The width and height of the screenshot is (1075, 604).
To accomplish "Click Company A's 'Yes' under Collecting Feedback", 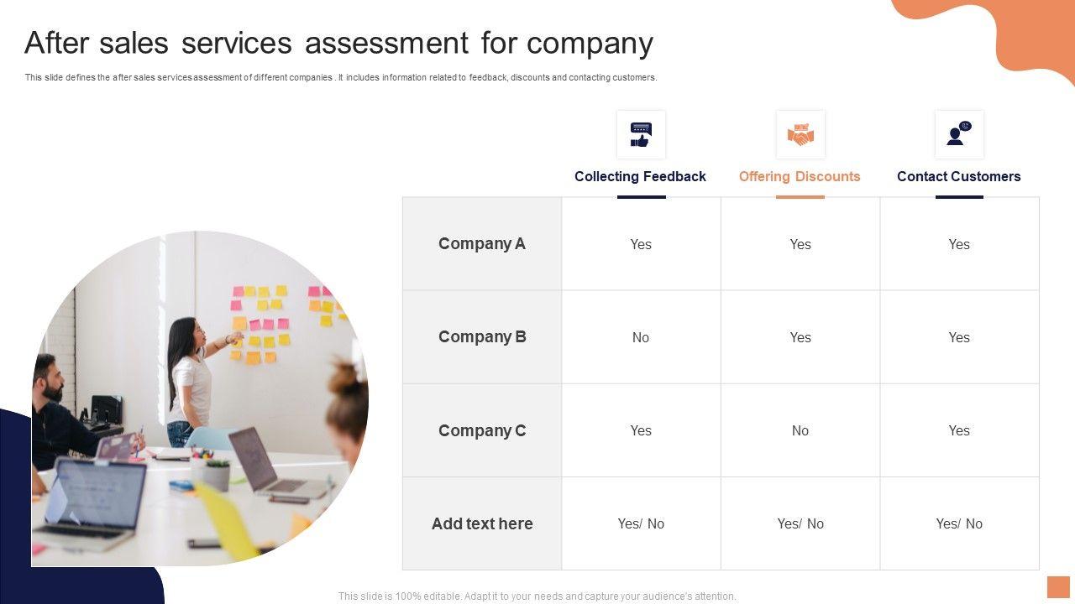I will [641, 244].
